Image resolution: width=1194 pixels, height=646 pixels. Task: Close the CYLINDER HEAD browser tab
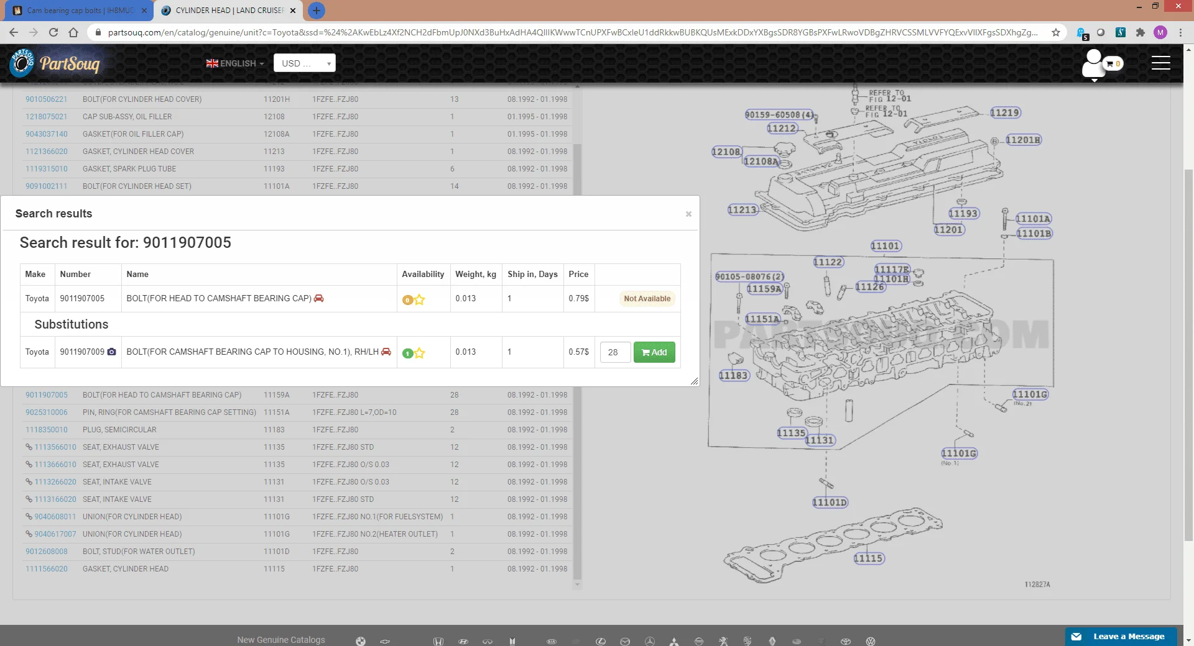pos(293,11)
